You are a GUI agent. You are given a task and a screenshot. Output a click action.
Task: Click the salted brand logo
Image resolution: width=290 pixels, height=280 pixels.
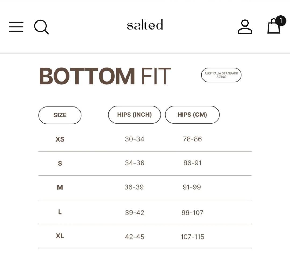(145, 25)
